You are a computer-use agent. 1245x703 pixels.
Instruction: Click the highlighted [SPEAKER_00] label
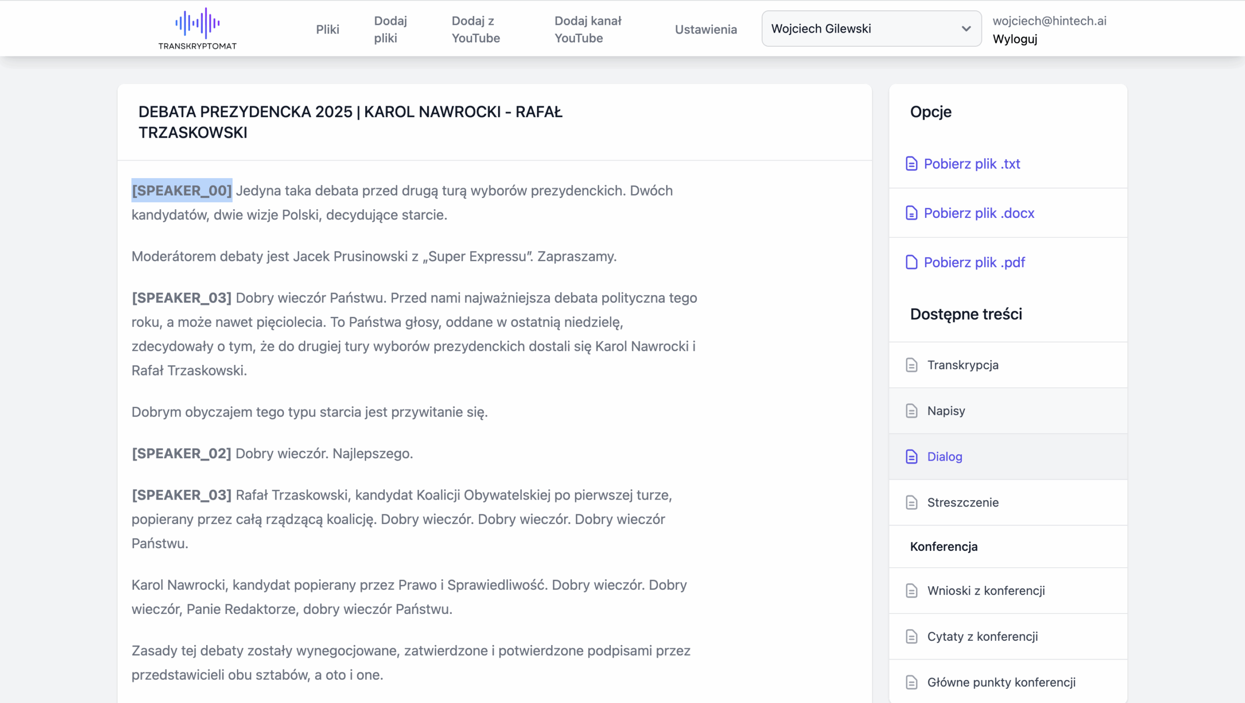[x=182, y=190]
